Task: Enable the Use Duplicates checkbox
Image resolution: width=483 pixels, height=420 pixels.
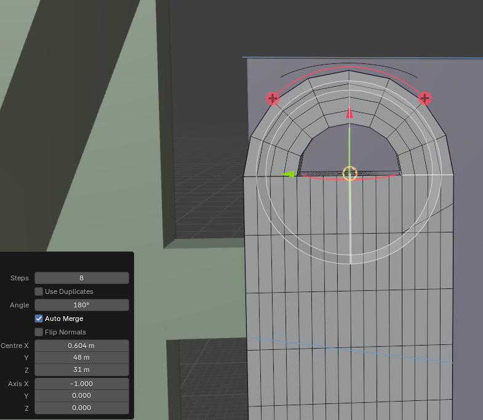Action: point(39,291)
